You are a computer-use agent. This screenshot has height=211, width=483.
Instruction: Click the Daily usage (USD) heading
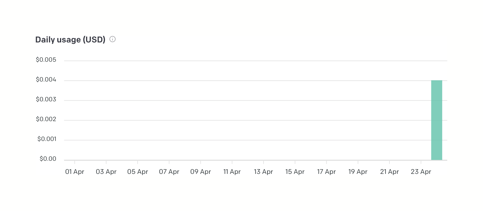[70, 40]
